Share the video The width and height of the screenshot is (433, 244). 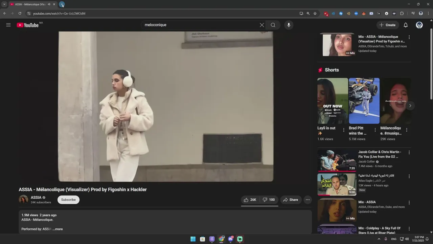[291, 200]
